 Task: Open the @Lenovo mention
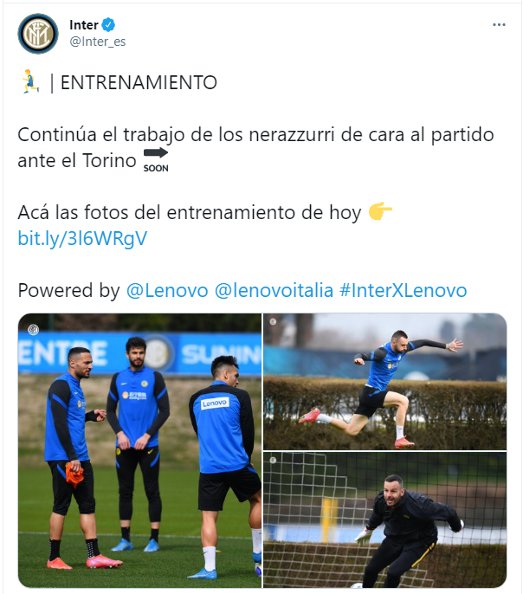coord(167,291)
